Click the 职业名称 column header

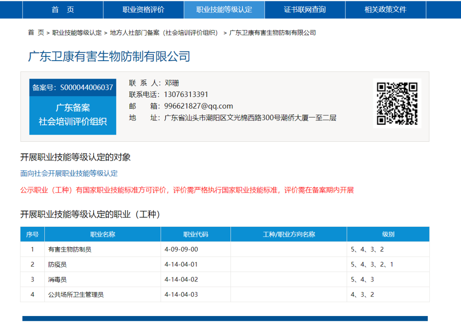[x=102, y=234]
